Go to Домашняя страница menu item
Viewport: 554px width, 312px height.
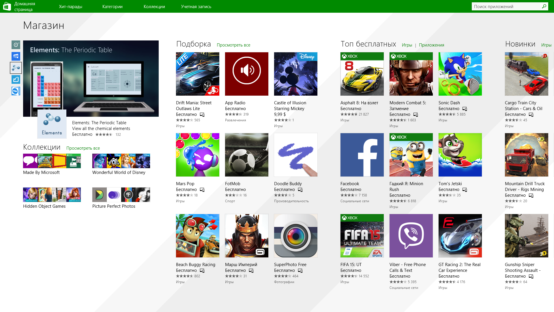tap(25, 6)
